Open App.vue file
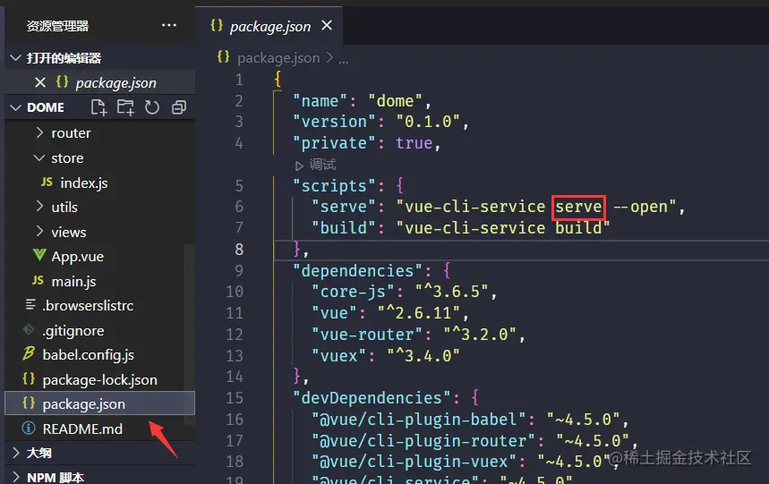This screenshot has height=484, width=769. (x=78, y=257)
